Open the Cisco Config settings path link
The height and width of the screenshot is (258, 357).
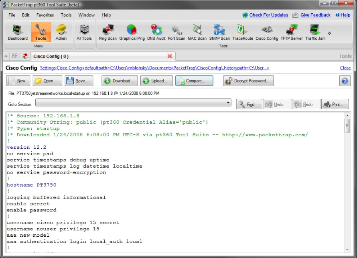155,68
